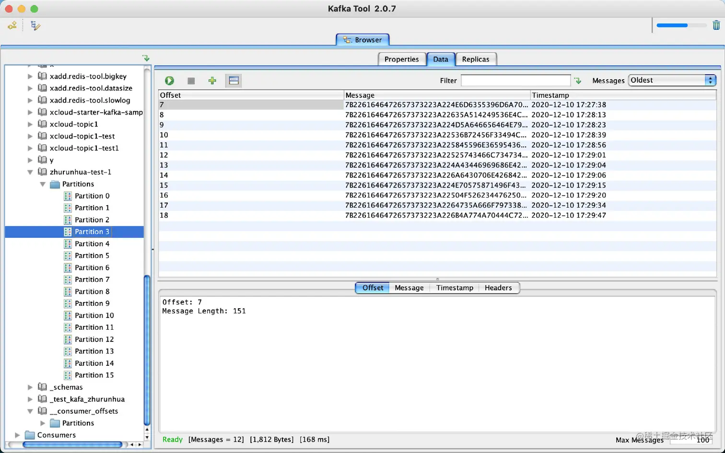Image resolution: width=725 pixels, height=453 pixels.
Task: Click the trash can icon at top right
Action: (716, 25)
